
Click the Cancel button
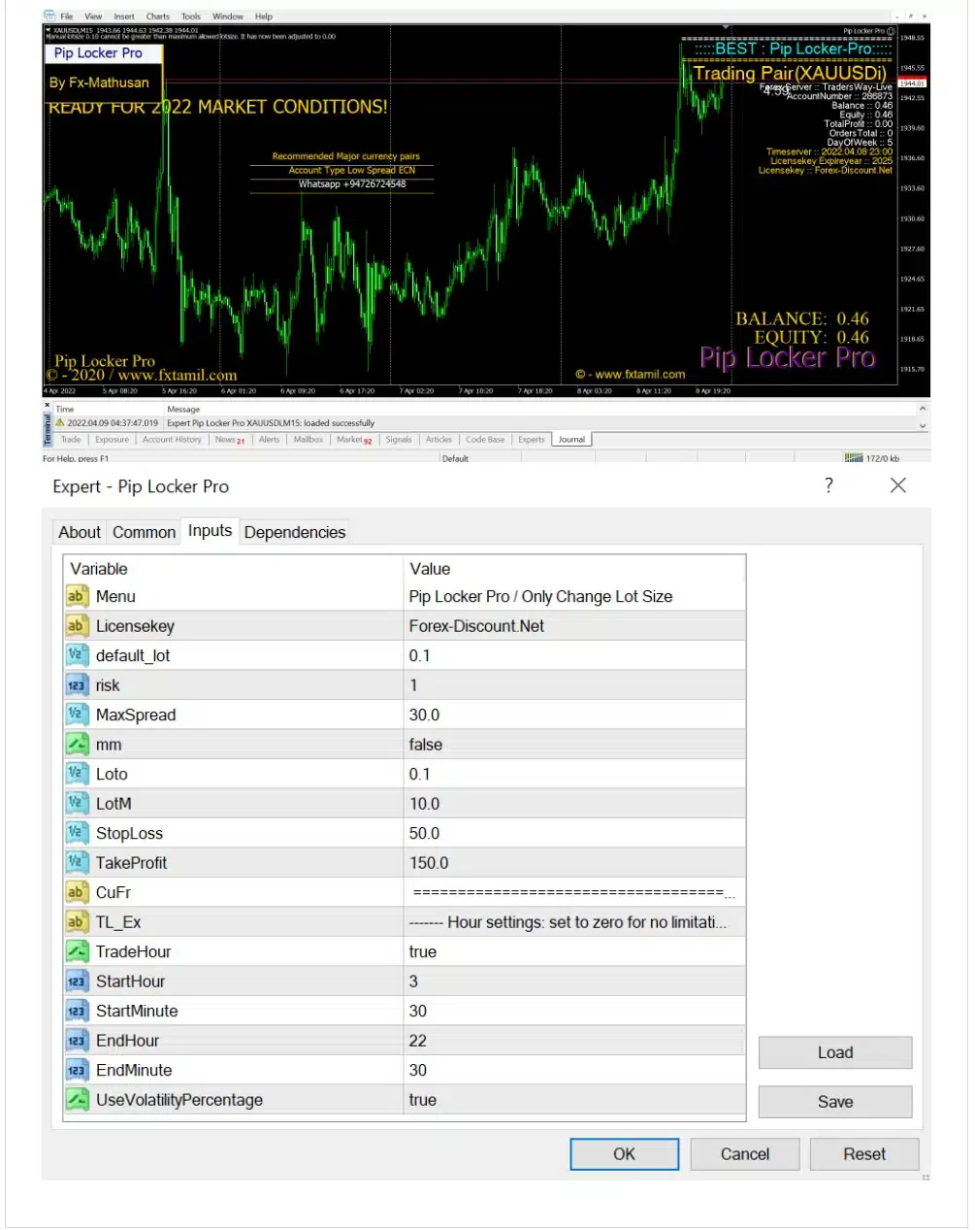pos(745,1154)
